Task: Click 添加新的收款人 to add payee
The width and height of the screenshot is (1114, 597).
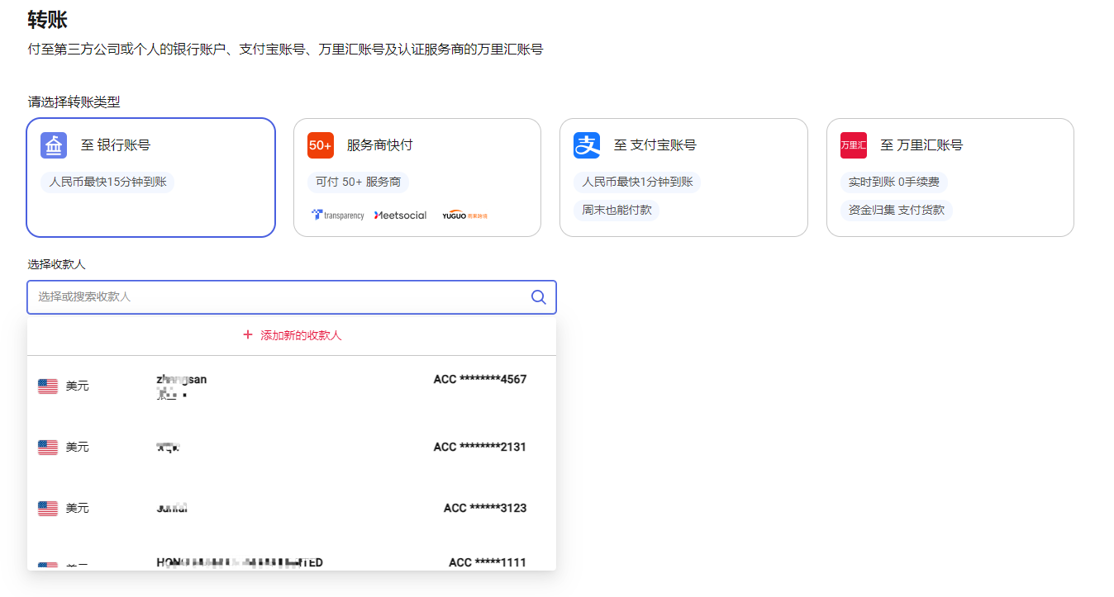Action: (x=301, y=335)
